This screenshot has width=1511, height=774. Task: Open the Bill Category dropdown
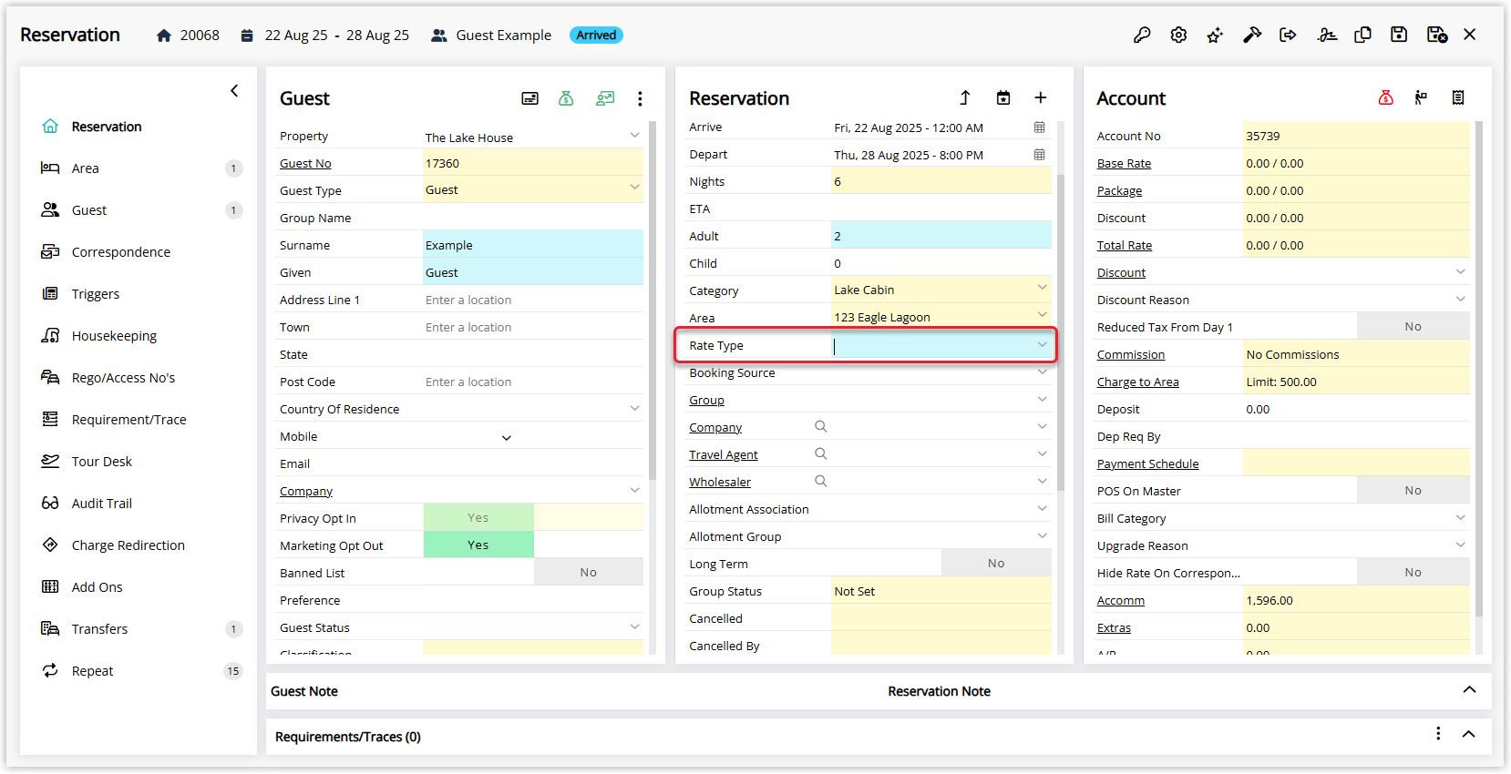coord(1460,517)
